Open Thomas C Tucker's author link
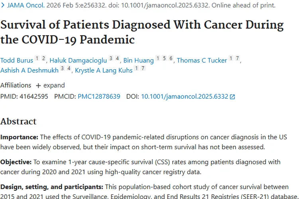 [202, 60]
